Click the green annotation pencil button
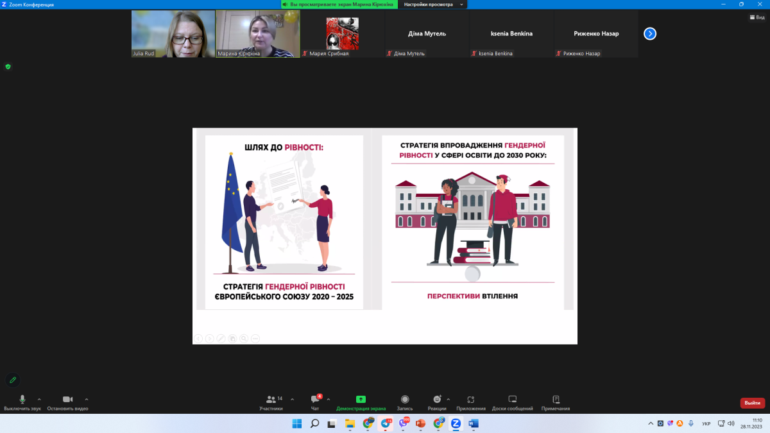The width and height of the screenshot is (770, 433). tap(12, 380)
